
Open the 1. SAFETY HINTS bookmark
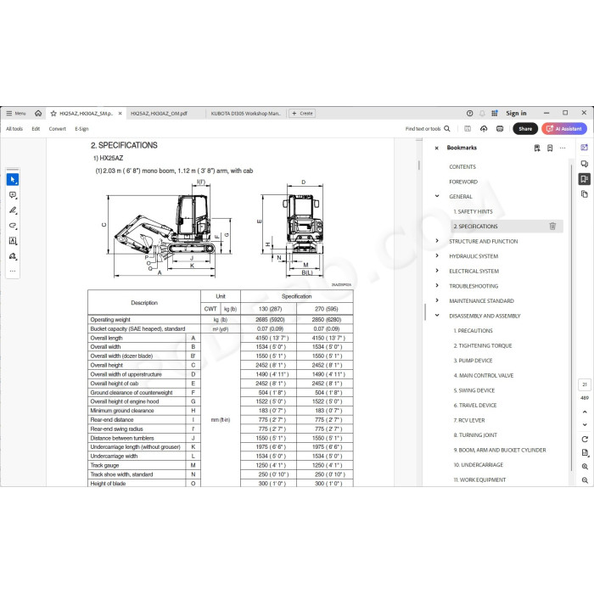(x=473, y=211)
